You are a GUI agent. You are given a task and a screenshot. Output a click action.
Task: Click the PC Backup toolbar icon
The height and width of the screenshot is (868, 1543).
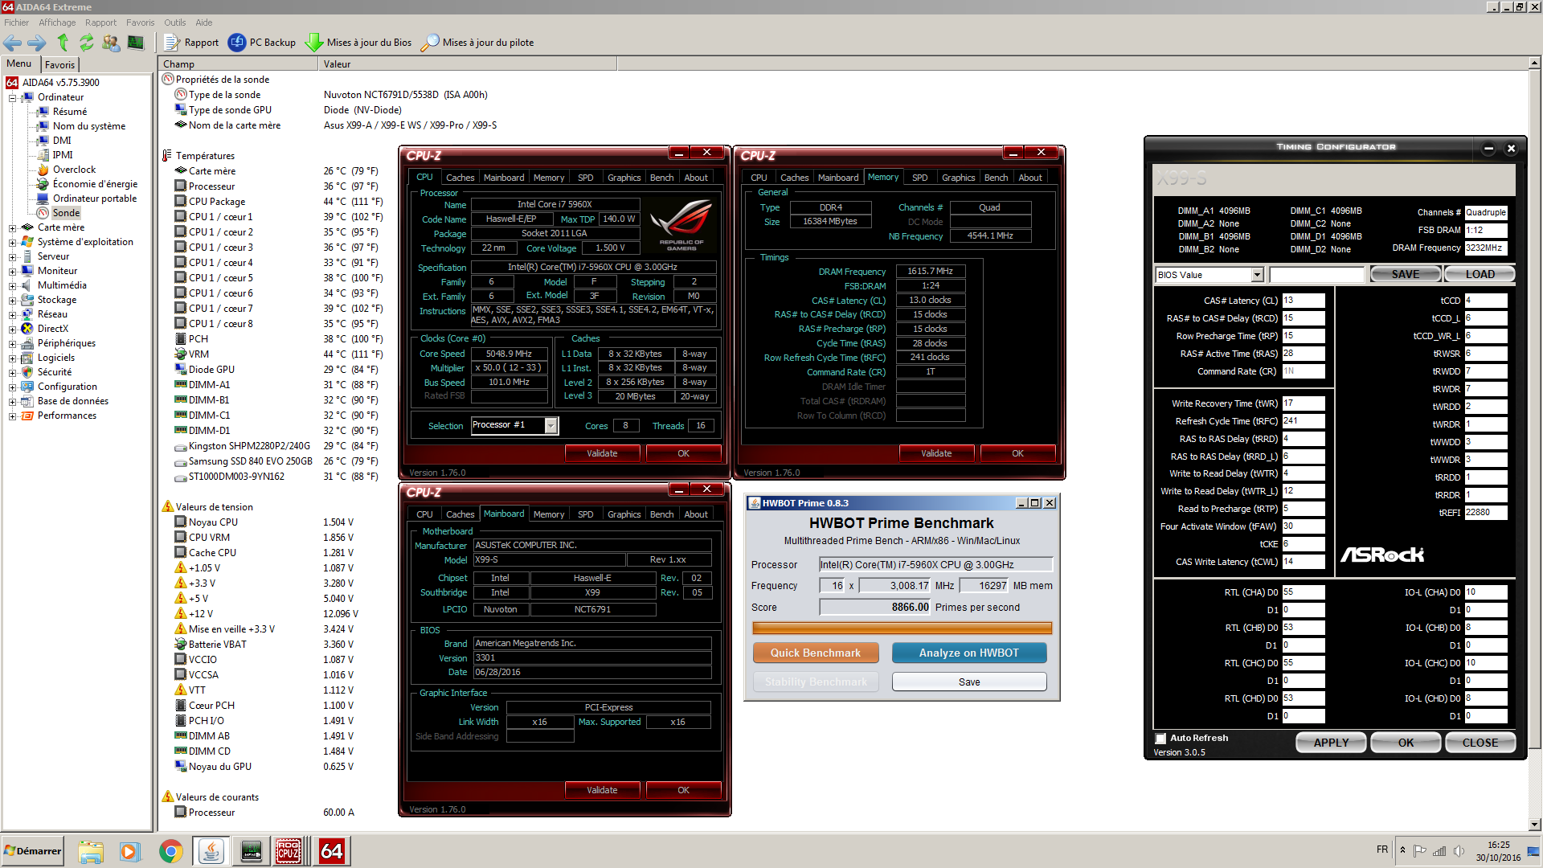click(237, 43)
